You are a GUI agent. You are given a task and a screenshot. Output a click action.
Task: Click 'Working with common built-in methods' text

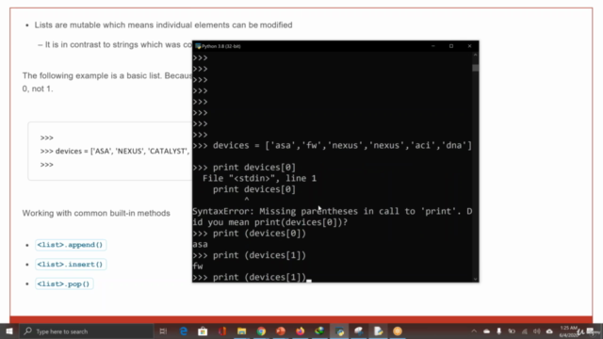pyautogui.click(x=96, y=213)
